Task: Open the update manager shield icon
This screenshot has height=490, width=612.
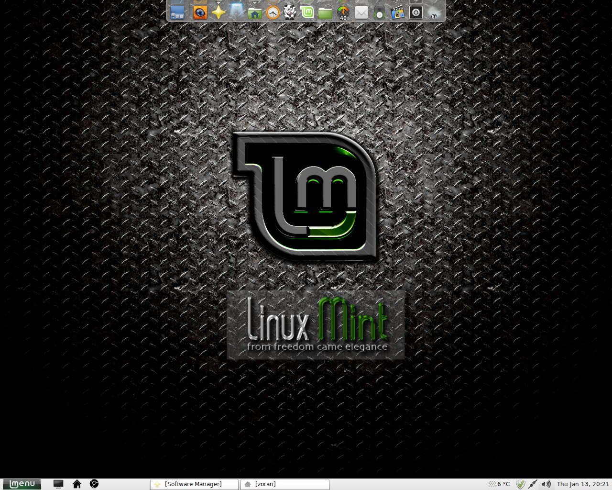Action: pos(521,484)
